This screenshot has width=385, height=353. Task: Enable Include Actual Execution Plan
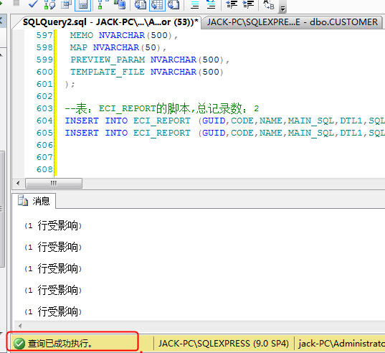[100, 5]
